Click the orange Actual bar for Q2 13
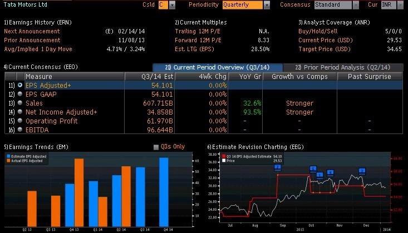 coord(32,209)
